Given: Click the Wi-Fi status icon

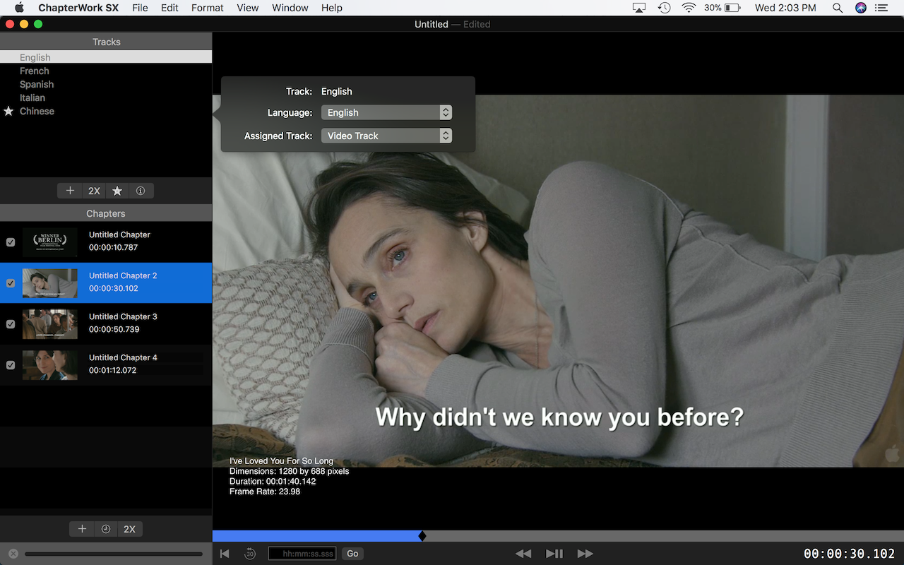Looking at the screenshot, I should [x=689, y=8].
